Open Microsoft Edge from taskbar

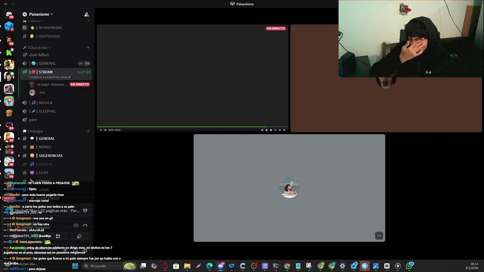pos(209,266)
